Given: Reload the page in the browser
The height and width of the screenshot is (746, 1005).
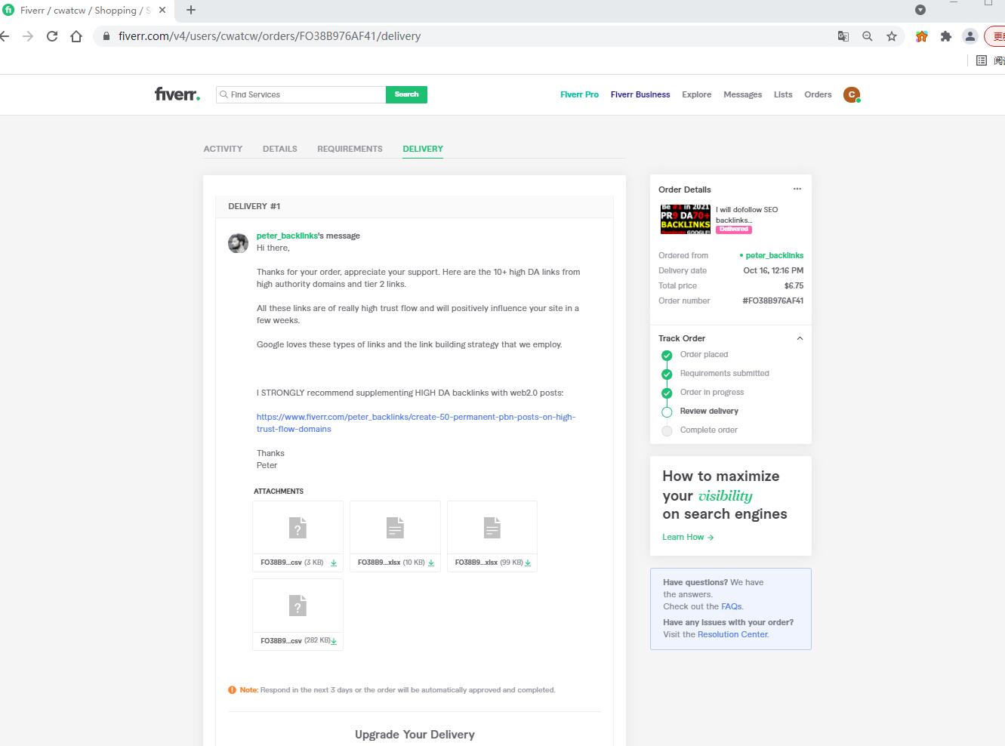Looking at the screenshot, I should coord(52,36).
